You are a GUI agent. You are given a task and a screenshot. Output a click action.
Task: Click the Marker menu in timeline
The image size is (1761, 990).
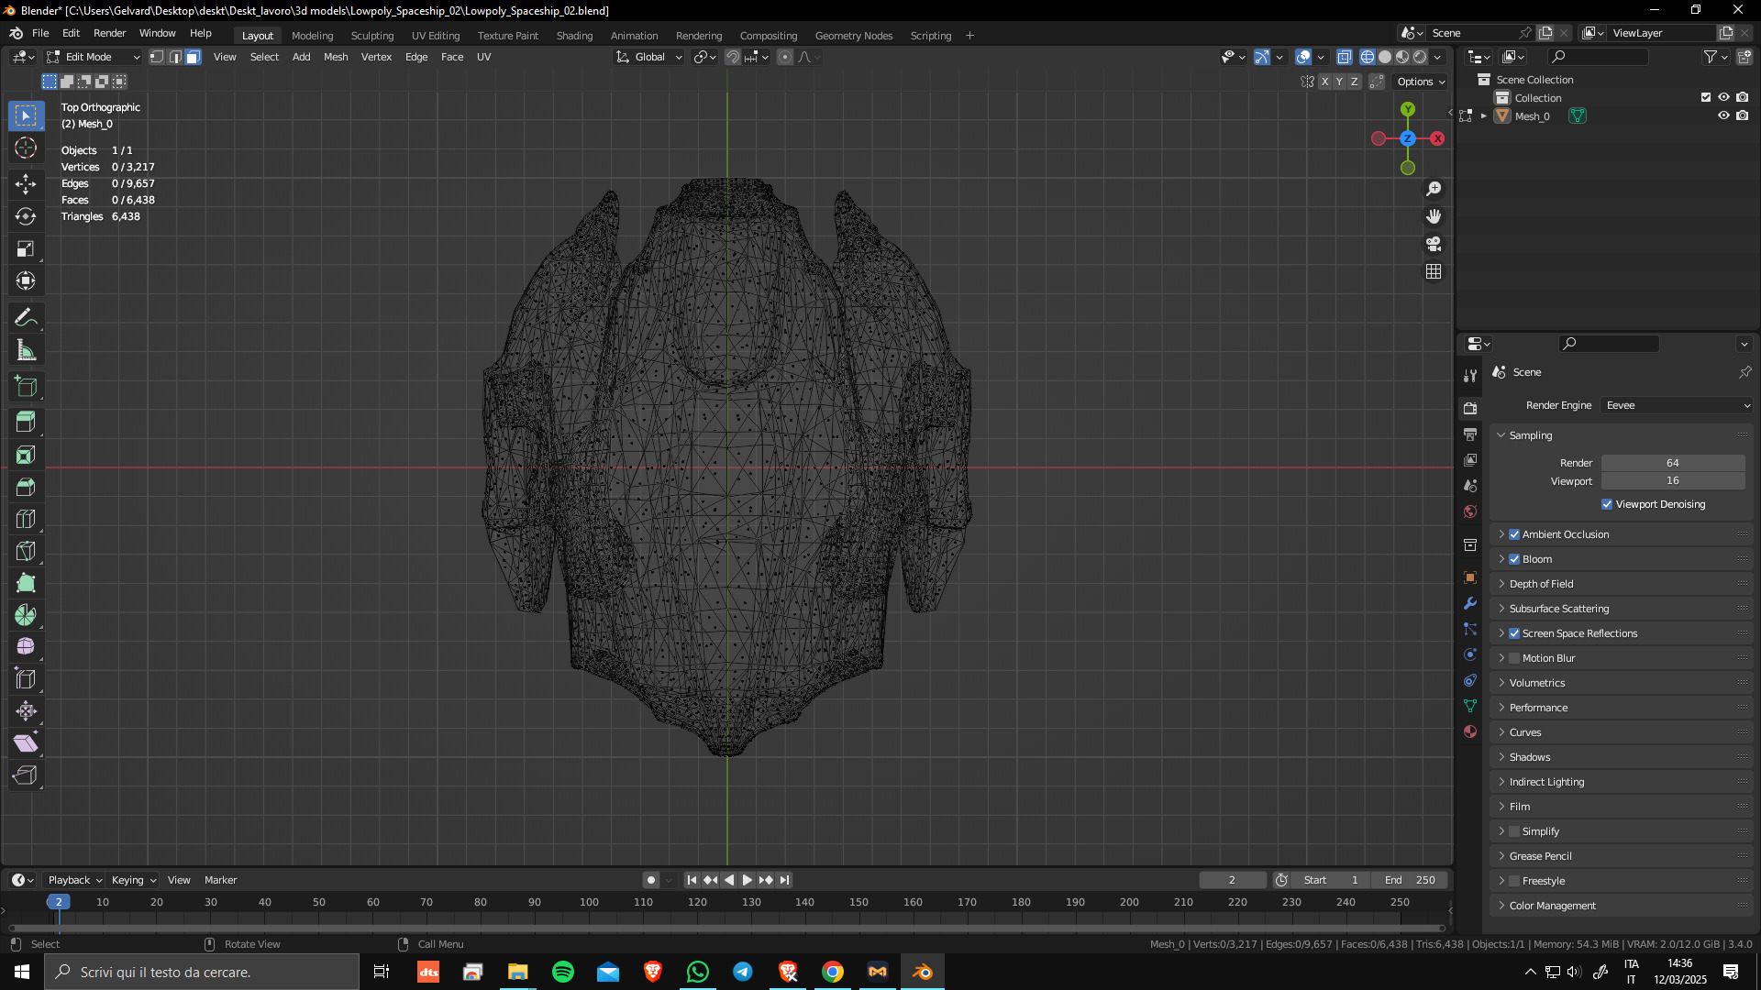click(220, 880)
